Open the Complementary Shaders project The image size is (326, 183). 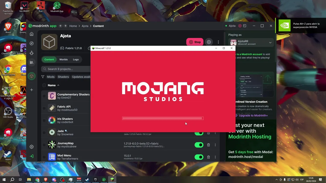(x=73, y=94)
